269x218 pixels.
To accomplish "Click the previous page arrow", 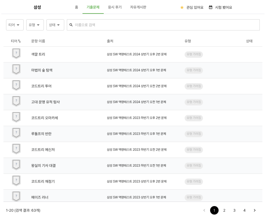I will coord(204,210).
